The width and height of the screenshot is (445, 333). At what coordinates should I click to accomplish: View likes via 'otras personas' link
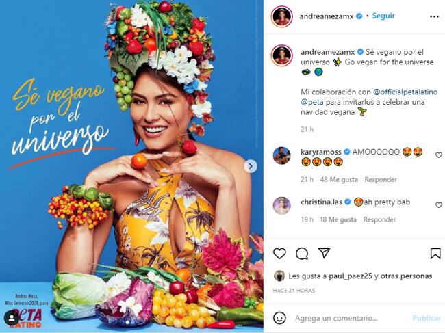(409, 276)
